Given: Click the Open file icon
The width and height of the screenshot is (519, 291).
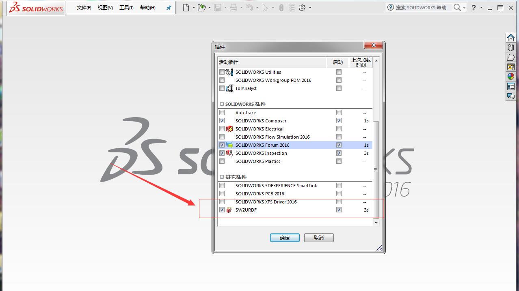Looking at the screenshot, I should [201, 7].
